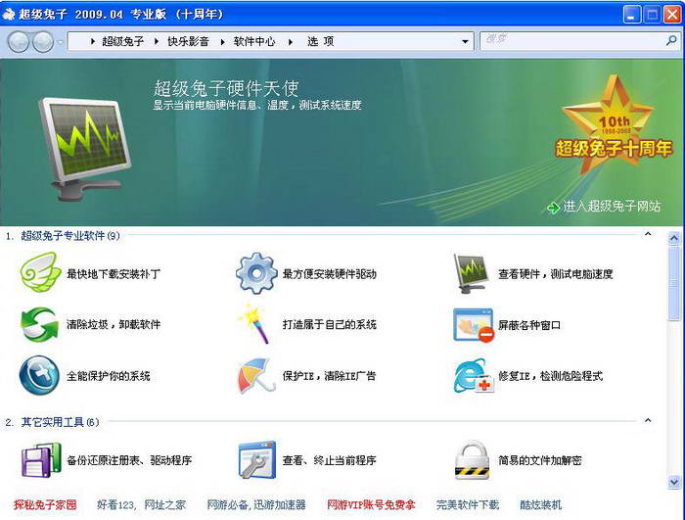Open the 选项 menu
The image size is (685, 520).
click(x=321, y=41)
